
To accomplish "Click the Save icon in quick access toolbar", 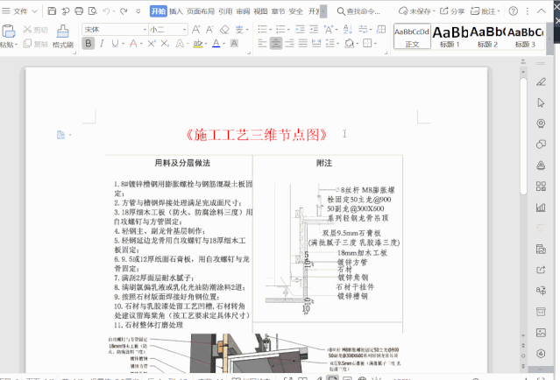I will [52, 11].
